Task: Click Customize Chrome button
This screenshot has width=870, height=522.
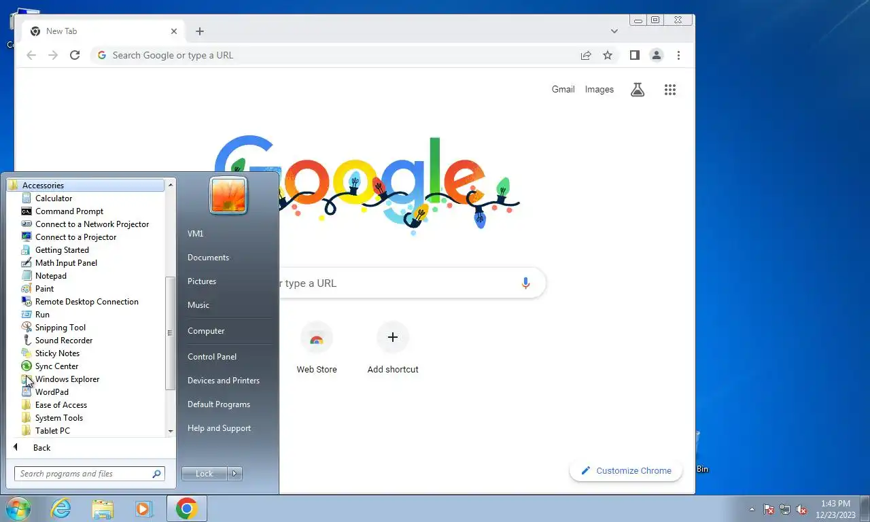Action: (626, 470)
